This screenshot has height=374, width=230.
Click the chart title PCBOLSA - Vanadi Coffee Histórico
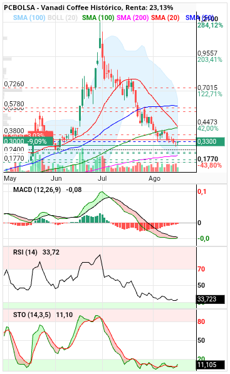pos(63,8)
